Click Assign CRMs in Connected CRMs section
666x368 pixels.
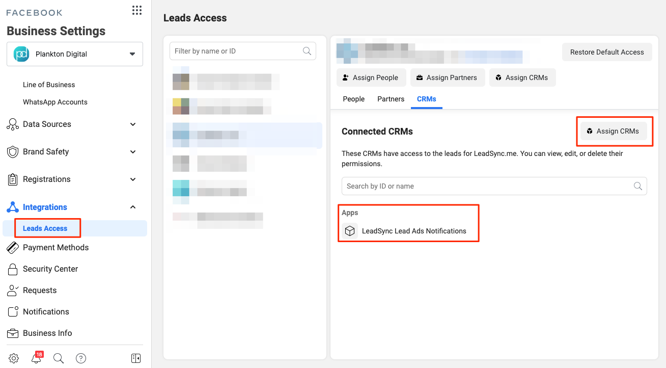coord(613,131)
